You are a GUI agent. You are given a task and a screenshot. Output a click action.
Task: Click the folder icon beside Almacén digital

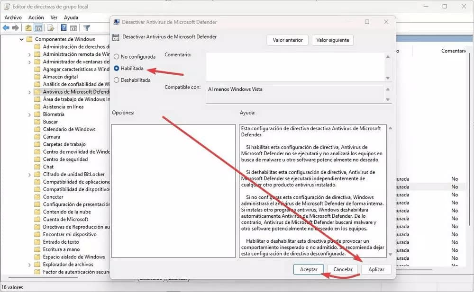37,77
